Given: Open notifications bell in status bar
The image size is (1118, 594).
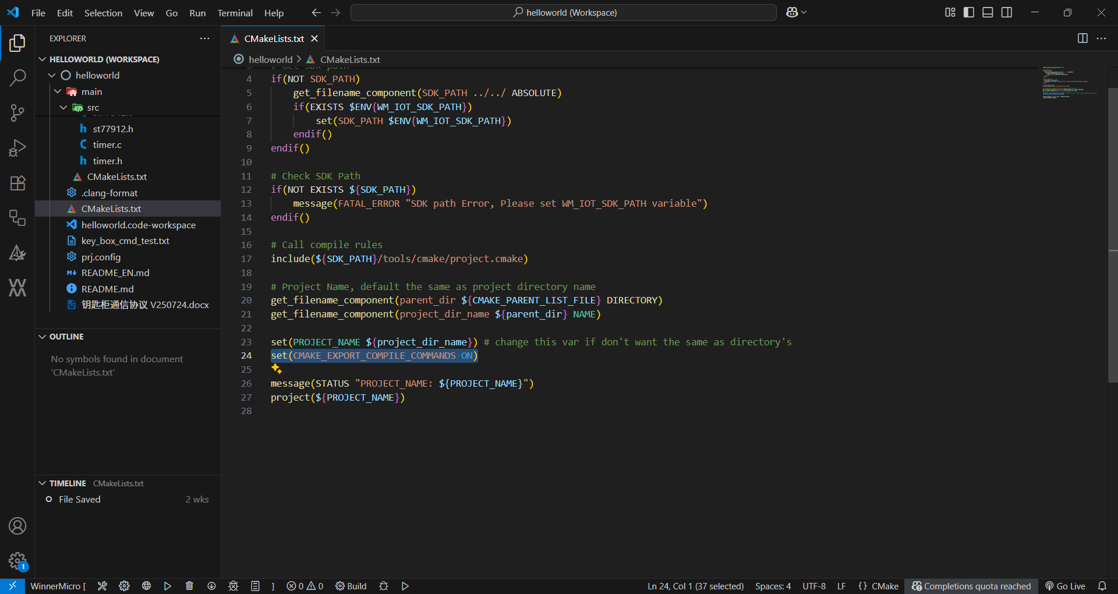Looking at the screenshot, I should pos(1102,586).
